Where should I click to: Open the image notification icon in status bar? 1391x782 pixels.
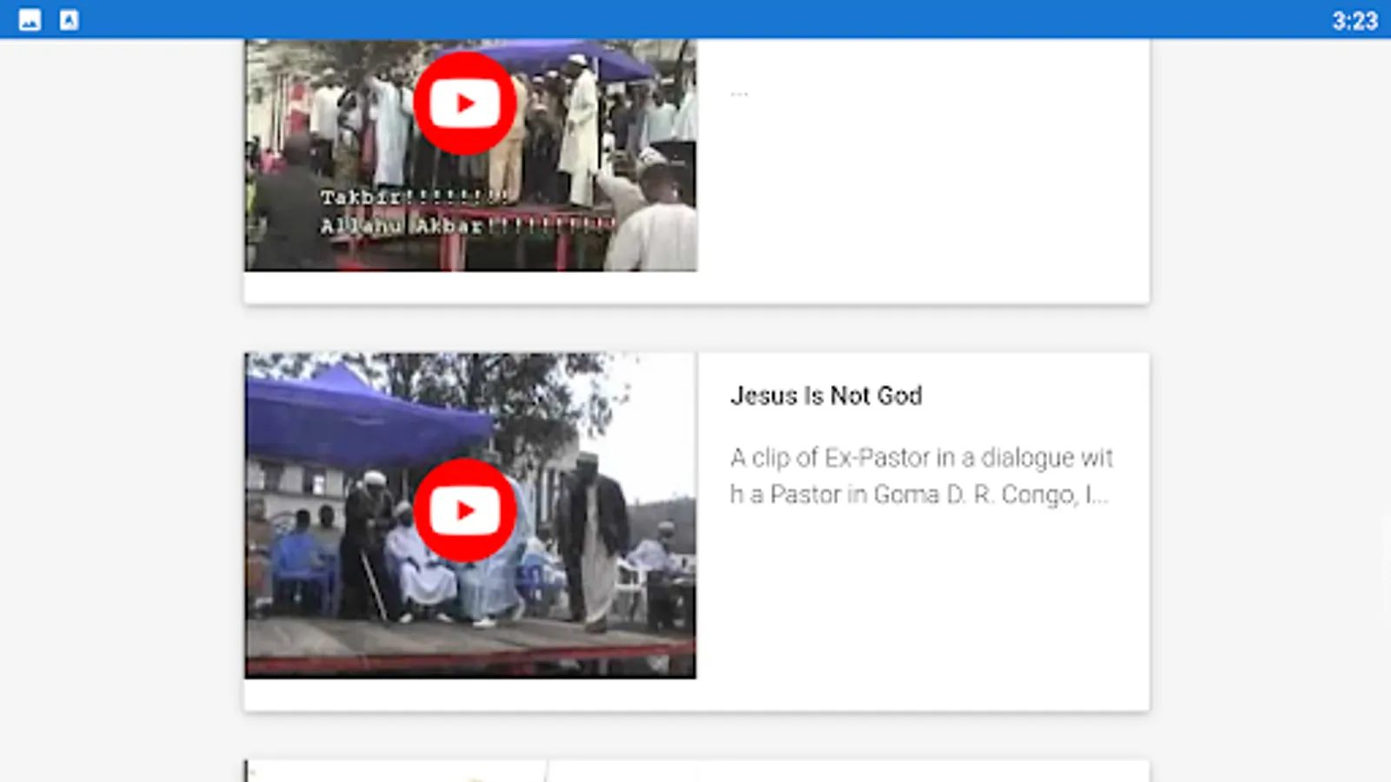point(30,20)
